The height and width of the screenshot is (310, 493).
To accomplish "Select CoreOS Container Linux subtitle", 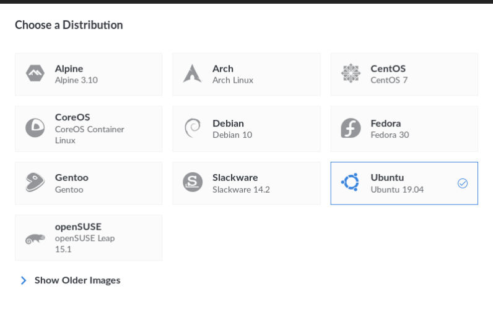I will pos(90,135).
